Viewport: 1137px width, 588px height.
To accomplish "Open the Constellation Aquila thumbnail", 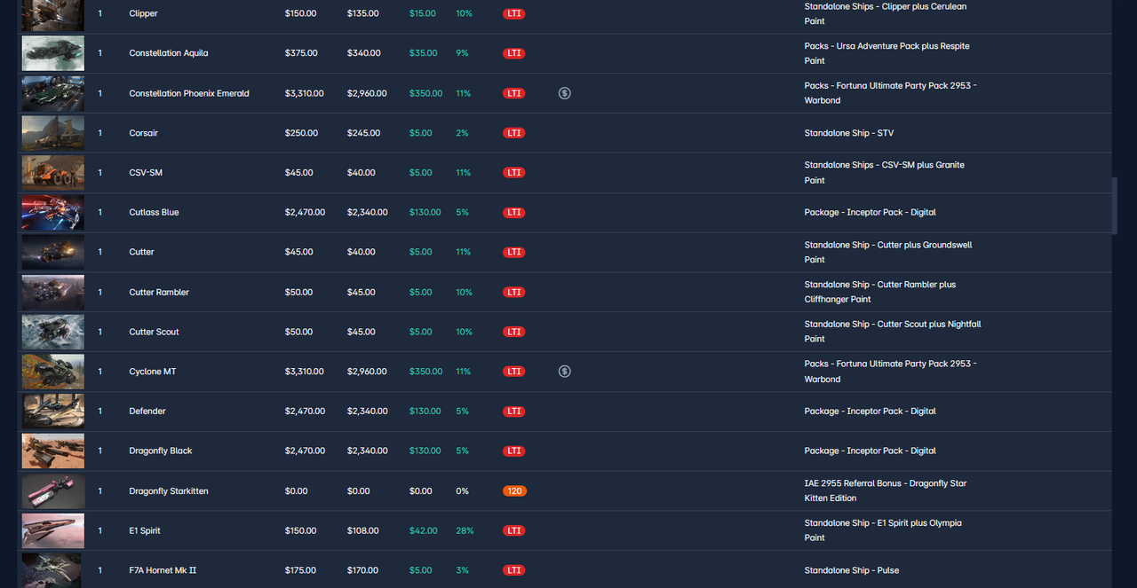I will (53, 53).
